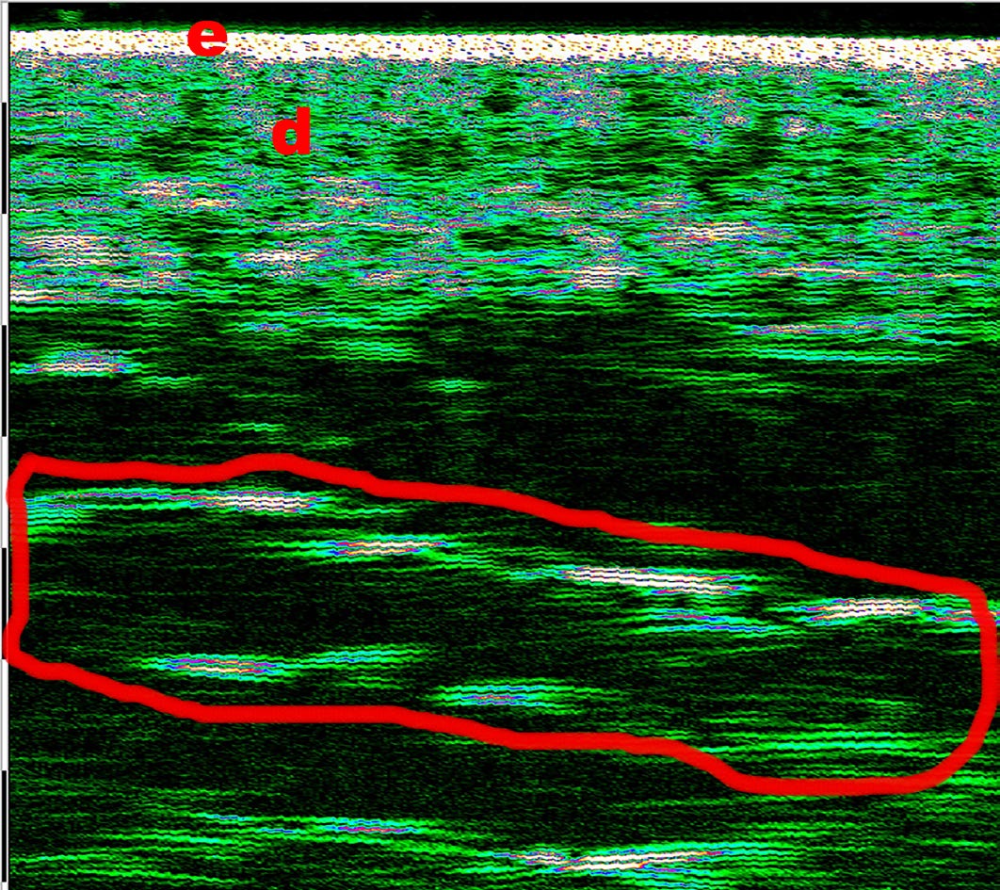This screenshot has width=1000, height=890.
Task: Click the dark spot right of letter d
Action: [499, 99]
